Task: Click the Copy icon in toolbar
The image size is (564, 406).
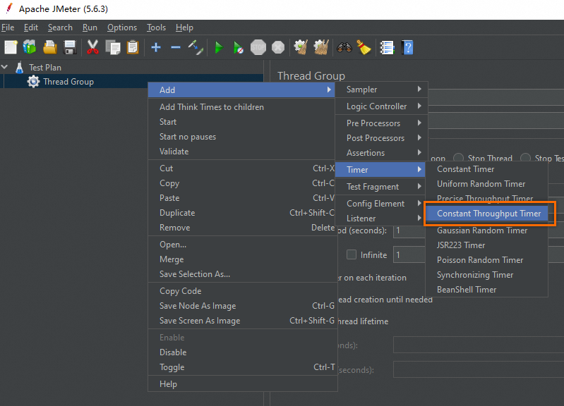Action: click(x=113, y=47)
